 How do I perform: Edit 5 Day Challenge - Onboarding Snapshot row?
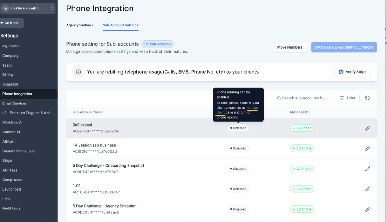click(x=368, y=169)
